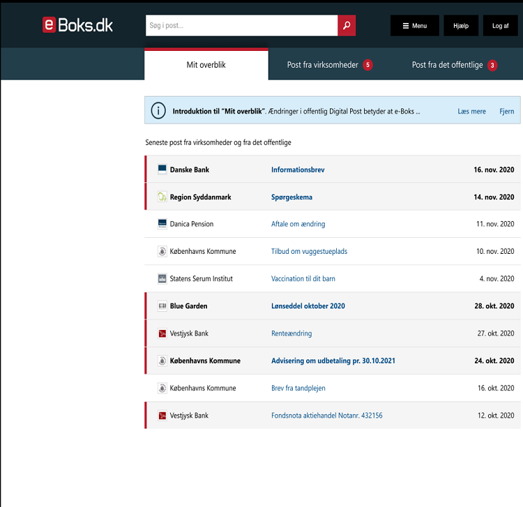Viewport: 523px width, 507px height.
Task: Open Advisering om udbetaling pr. 30.10.2021
Action: [x=333, y=361]
